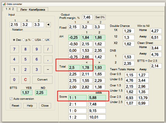Click the Under 2.5 Home field 1,07
Screen dimensions: 166x123
click(130, 103)
